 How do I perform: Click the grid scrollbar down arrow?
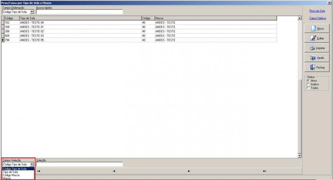point(299,156)
